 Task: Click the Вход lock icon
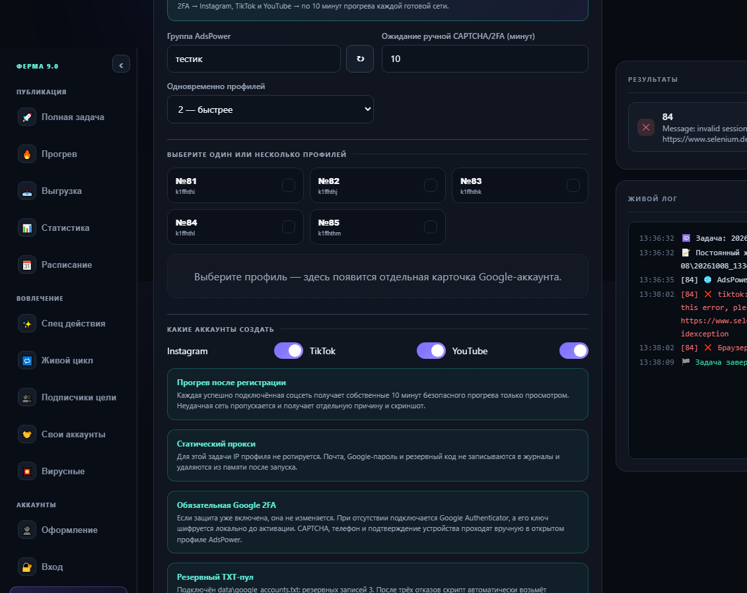click(x=27, y=567)
